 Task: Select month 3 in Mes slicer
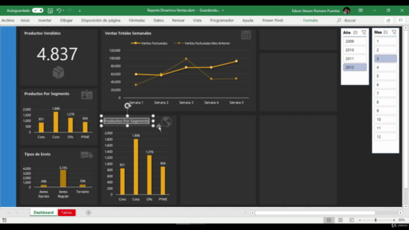click(x=385, y=59)
